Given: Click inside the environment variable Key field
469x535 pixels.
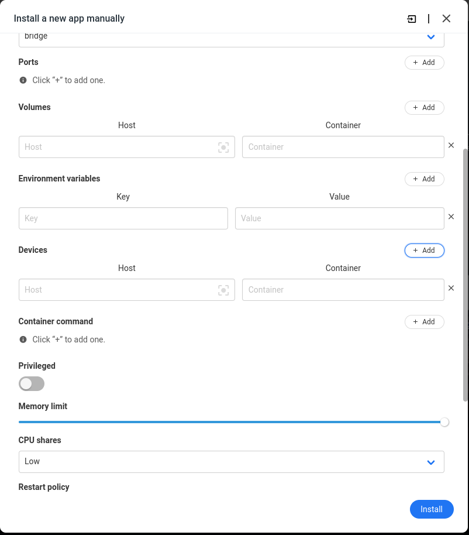Looking at the screenshot, I should point(123,218).
